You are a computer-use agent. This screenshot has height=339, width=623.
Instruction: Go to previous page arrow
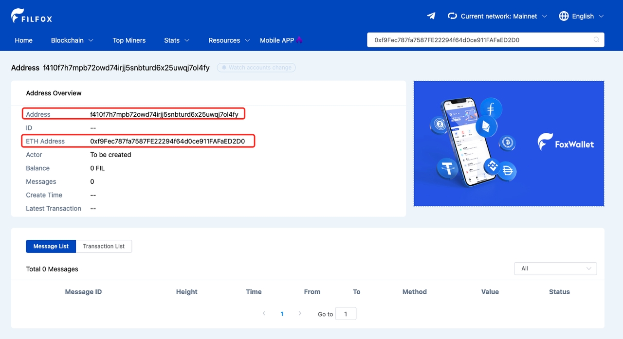(x=264, y=314)
